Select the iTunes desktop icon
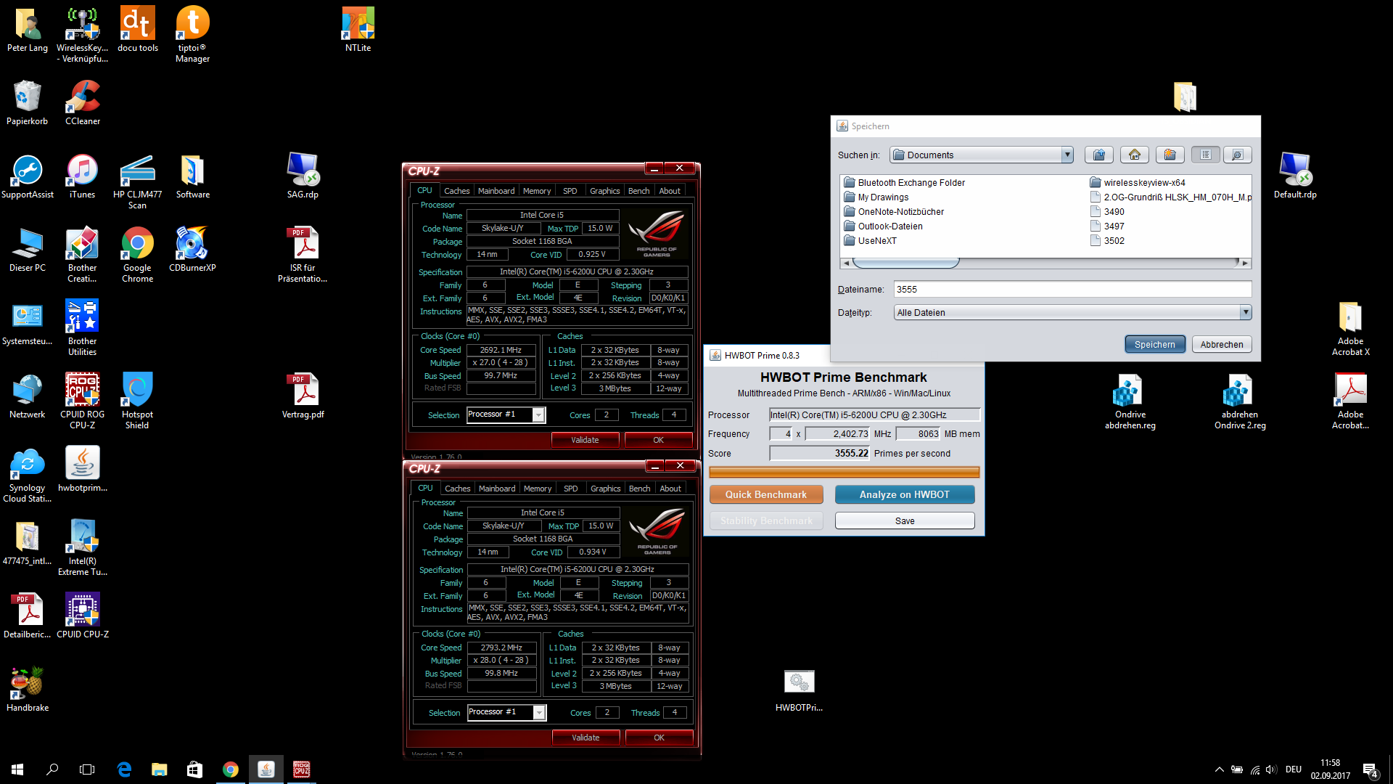This screenshot has height=784, width=1393. (x=82, y=176)
